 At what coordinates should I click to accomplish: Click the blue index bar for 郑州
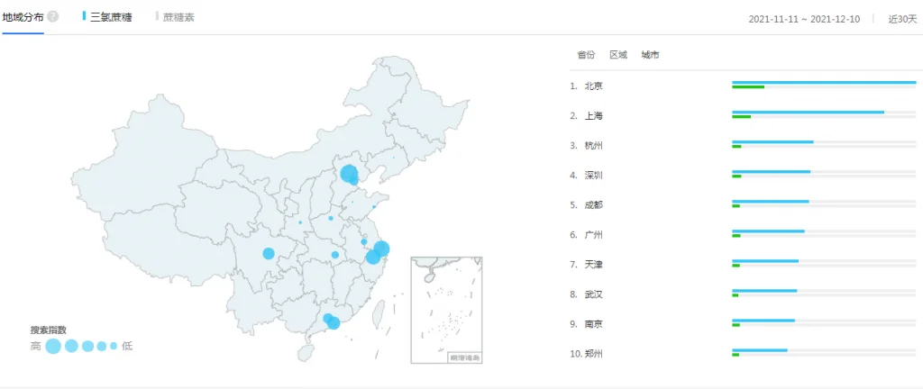[760, 350]
